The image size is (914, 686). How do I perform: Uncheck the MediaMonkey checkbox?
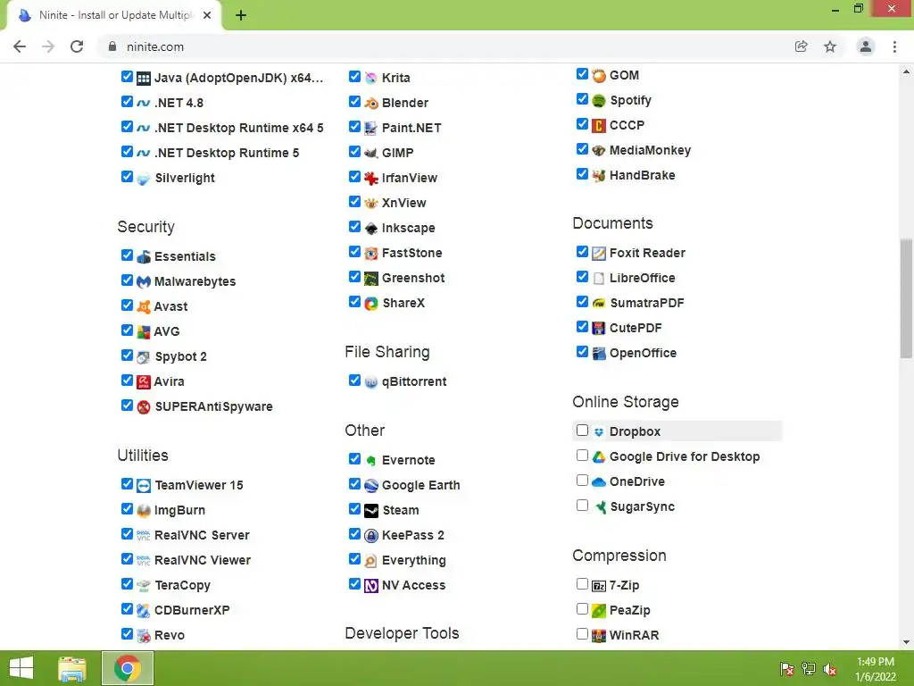point(582,149)
